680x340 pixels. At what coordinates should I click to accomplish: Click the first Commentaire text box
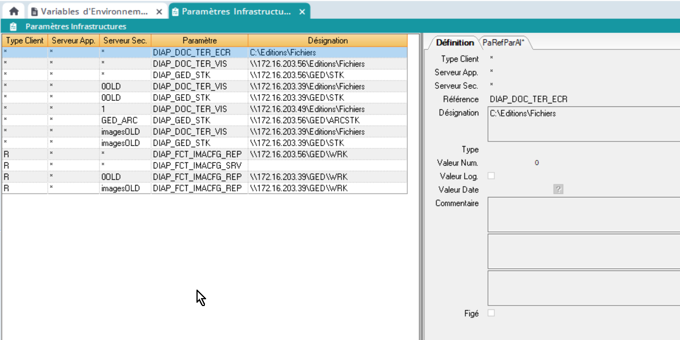pos(583,214)
